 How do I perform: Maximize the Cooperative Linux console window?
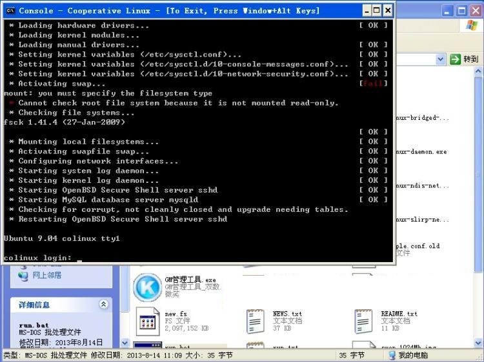pos(377,11)
